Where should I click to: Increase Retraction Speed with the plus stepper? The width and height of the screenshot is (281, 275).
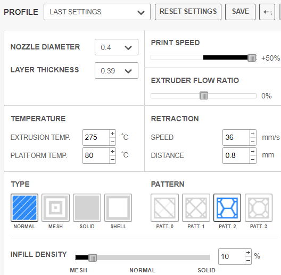pos(253,134)
